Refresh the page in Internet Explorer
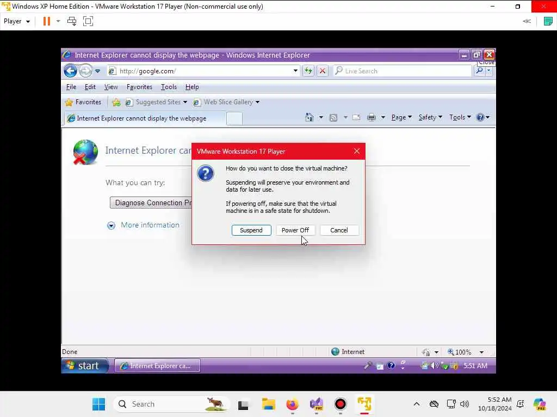 (x=308, y=71)
